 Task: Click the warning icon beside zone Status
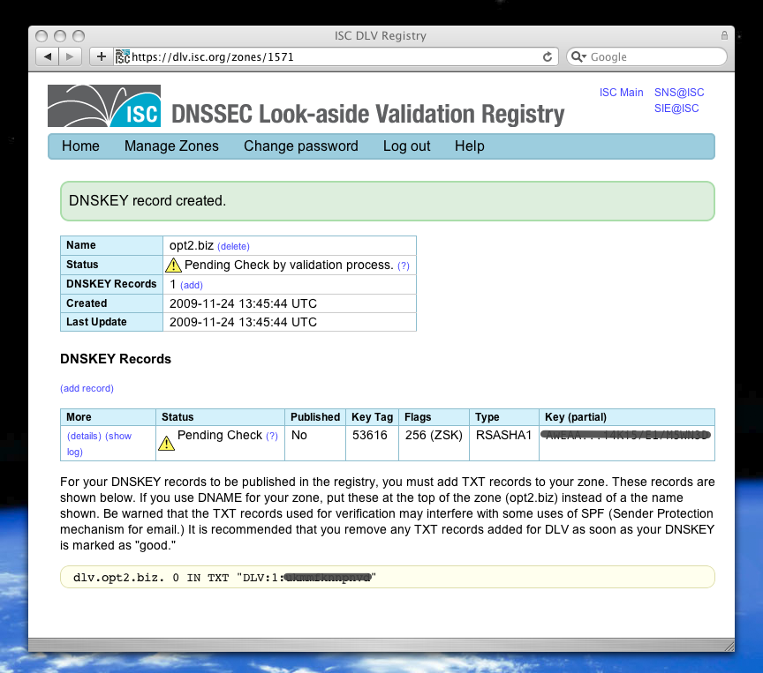pos(173,265)
